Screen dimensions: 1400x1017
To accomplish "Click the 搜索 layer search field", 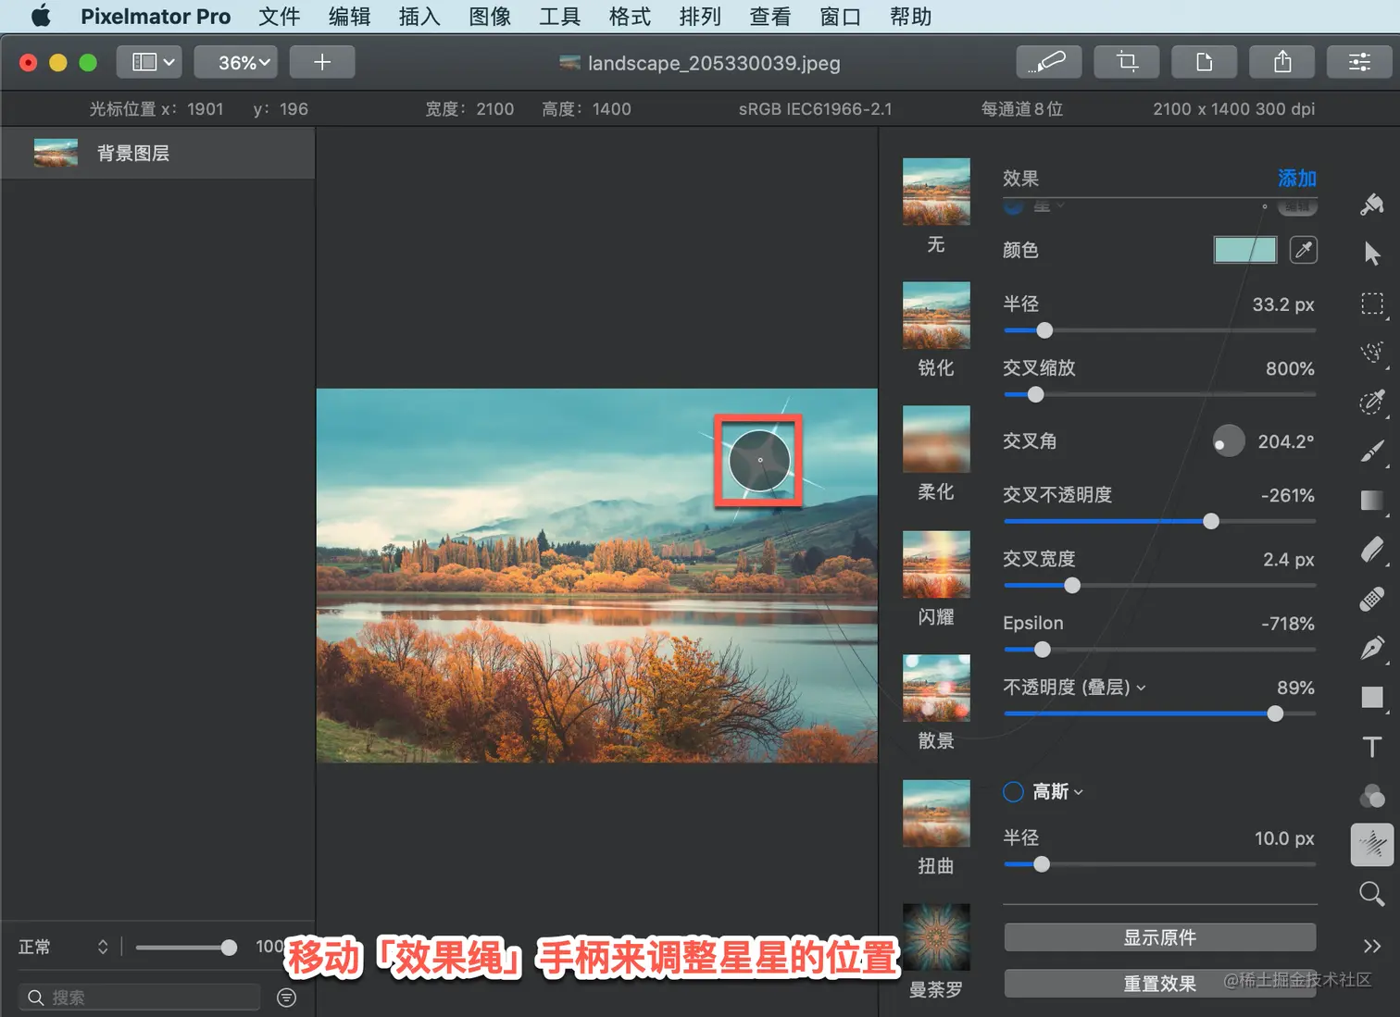I will coord(140,997).
